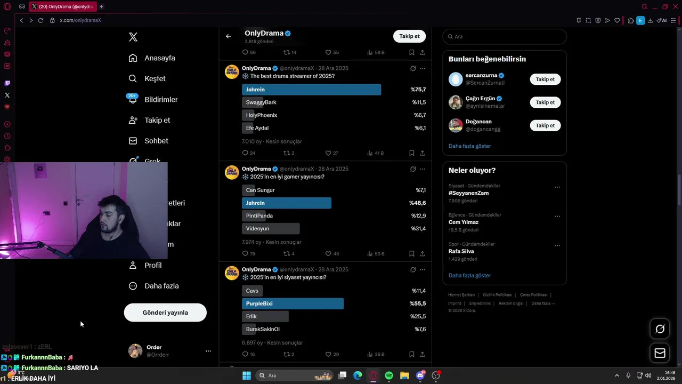Open Sohbet messages
This screenshot has width=682, height=384.
tap(148, 141)
